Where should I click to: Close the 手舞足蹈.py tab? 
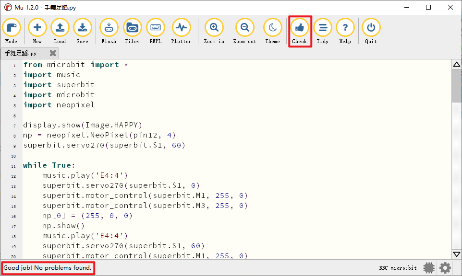[x=53, y=53]
